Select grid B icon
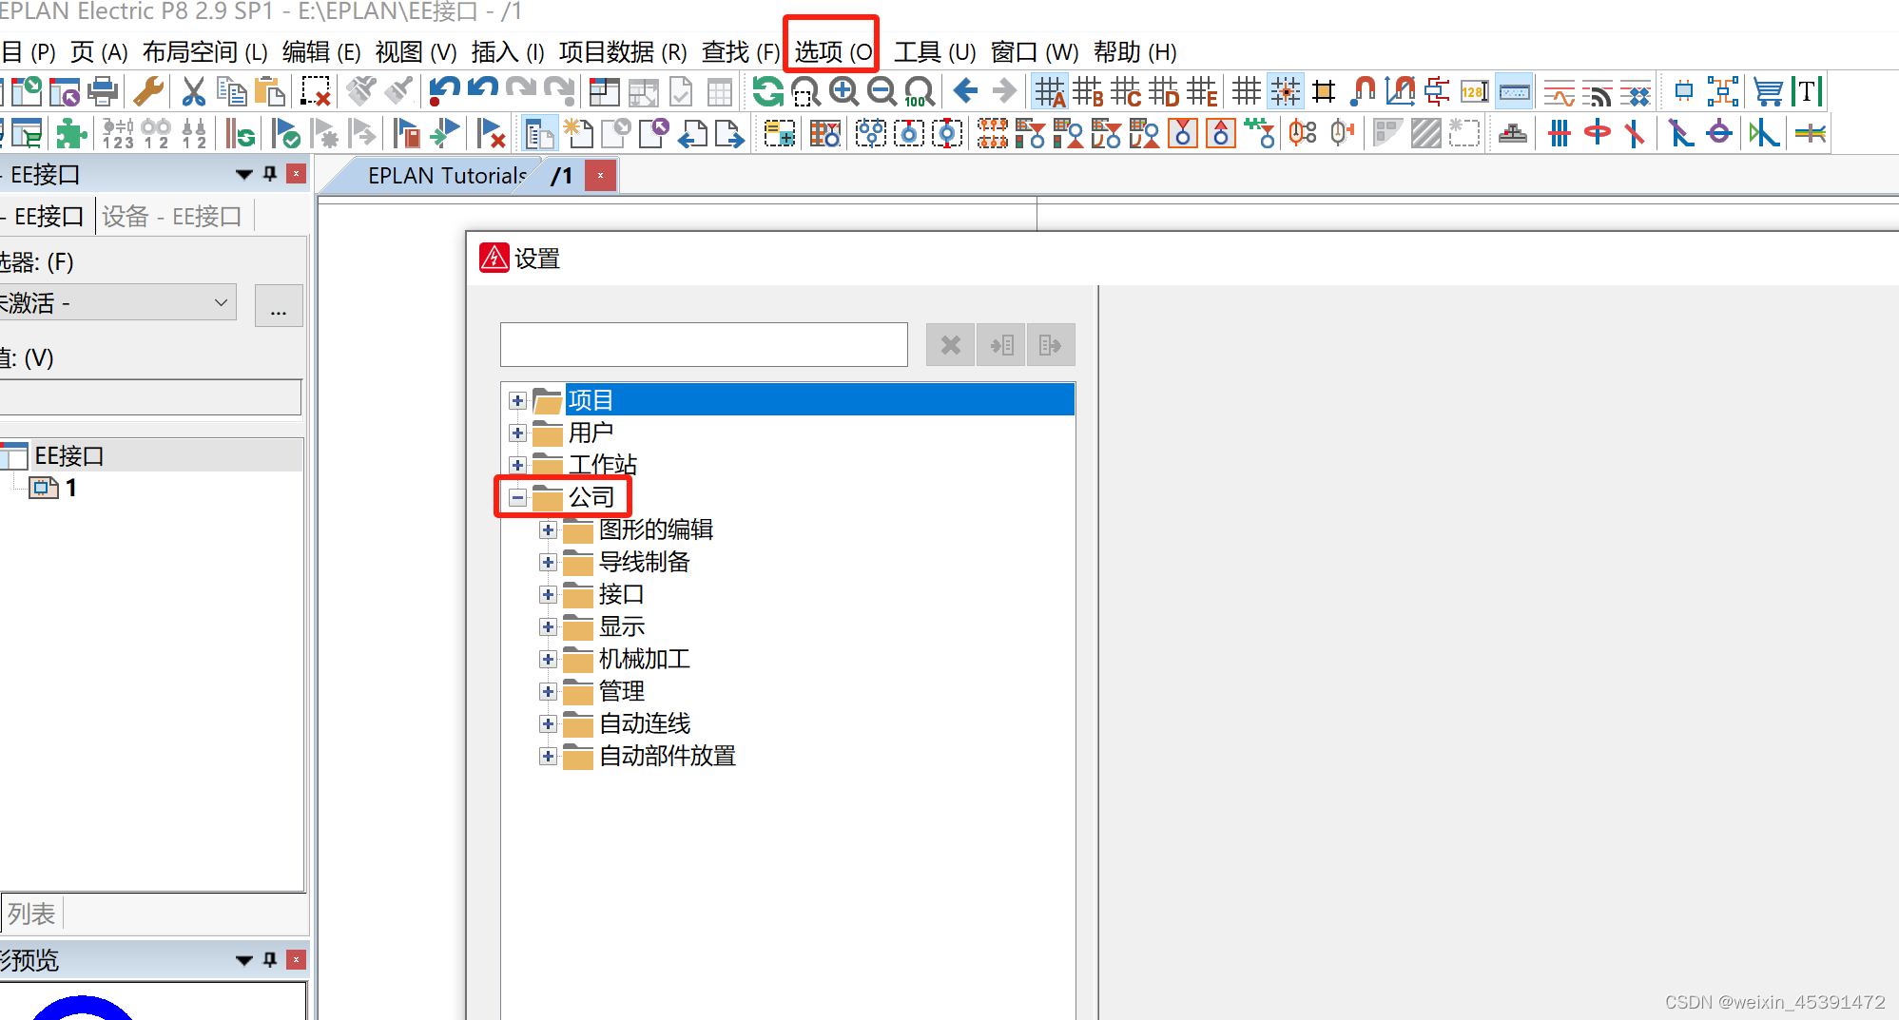 click(x=1088, y=92)
